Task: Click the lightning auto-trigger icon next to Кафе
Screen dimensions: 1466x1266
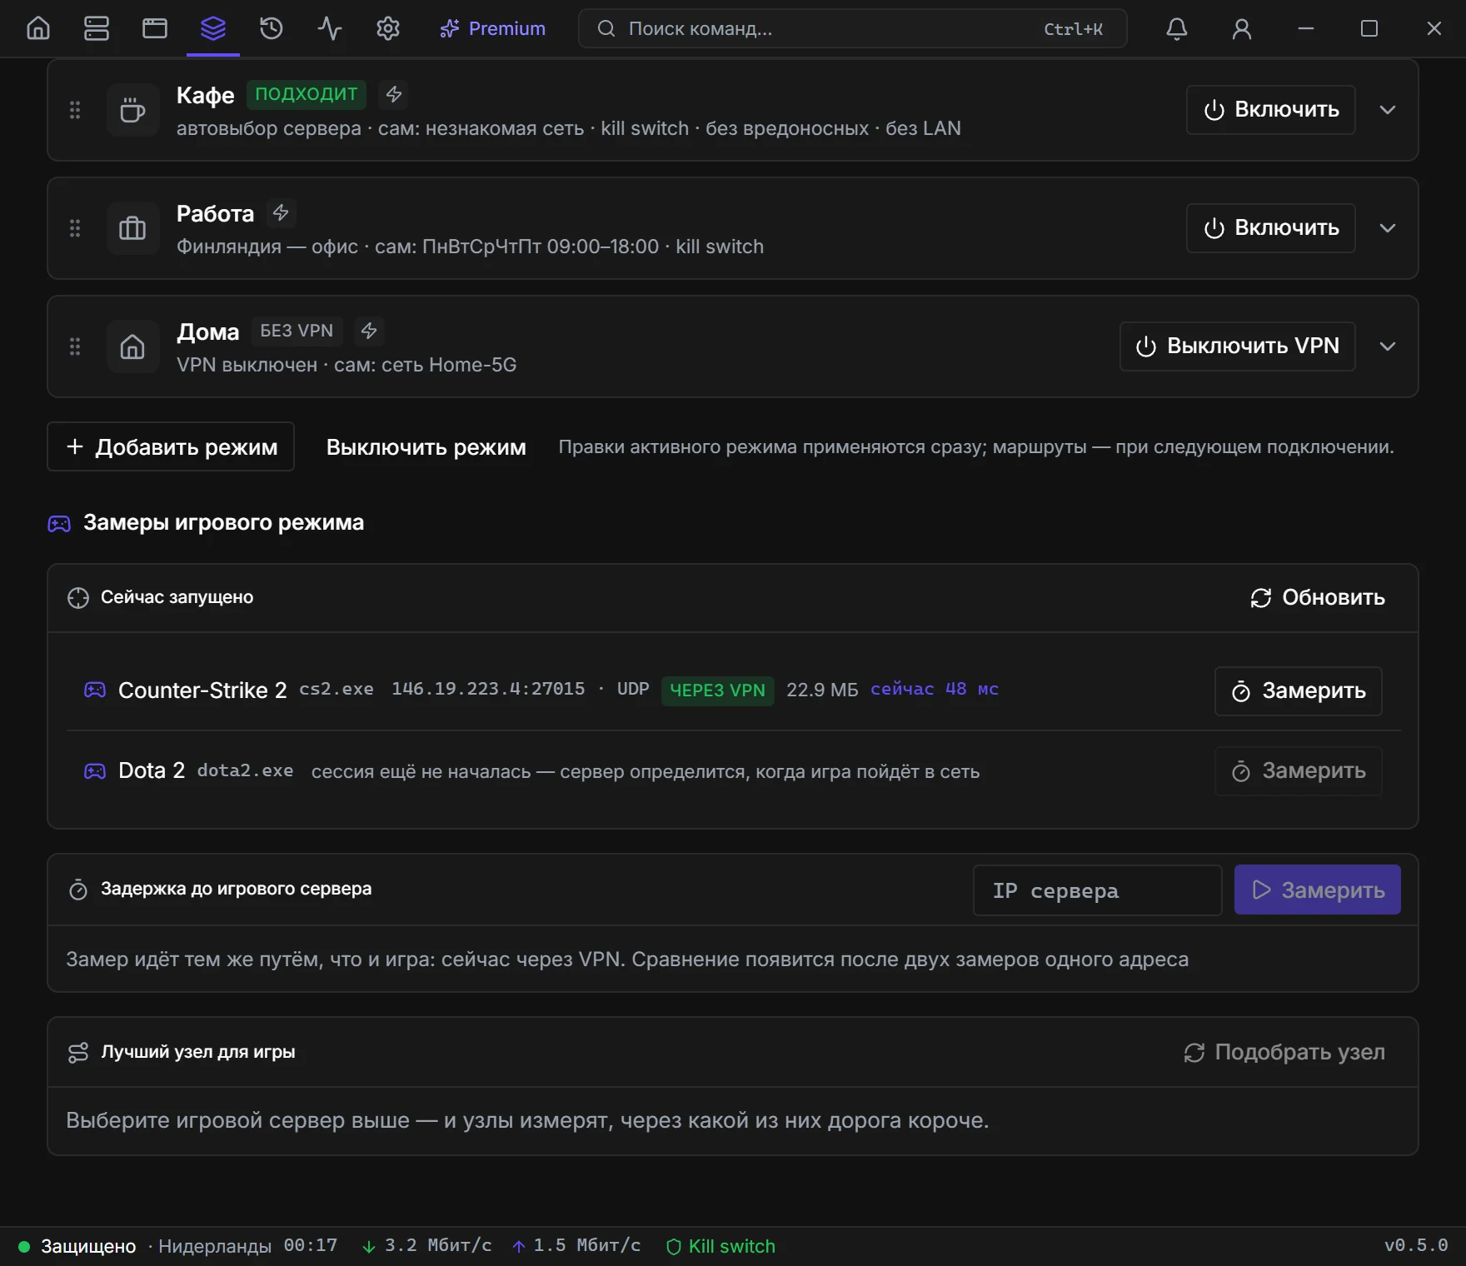Action: (394, 94)
